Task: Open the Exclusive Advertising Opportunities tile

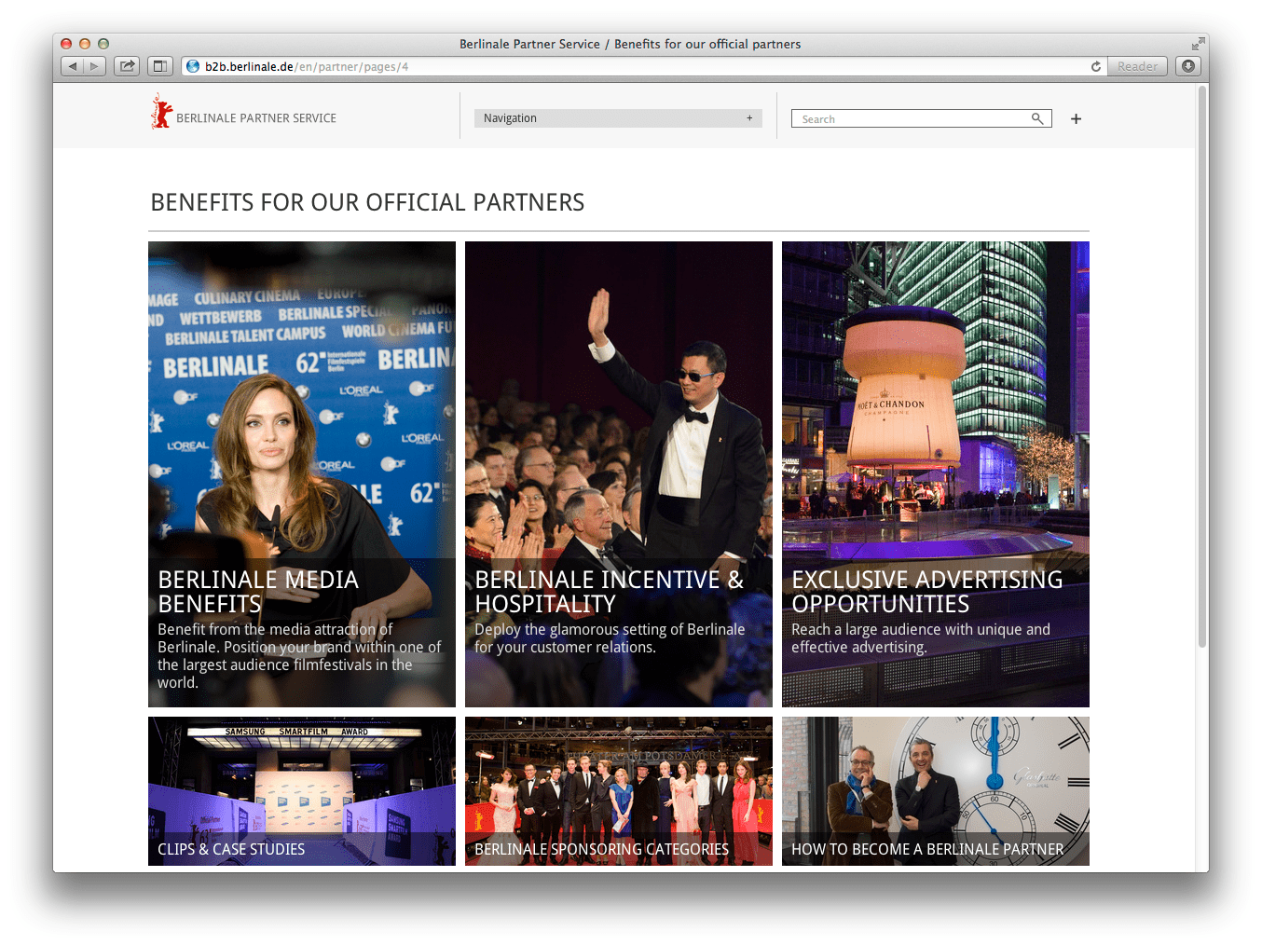Action: pyautogui.click(x=936, y=473)
